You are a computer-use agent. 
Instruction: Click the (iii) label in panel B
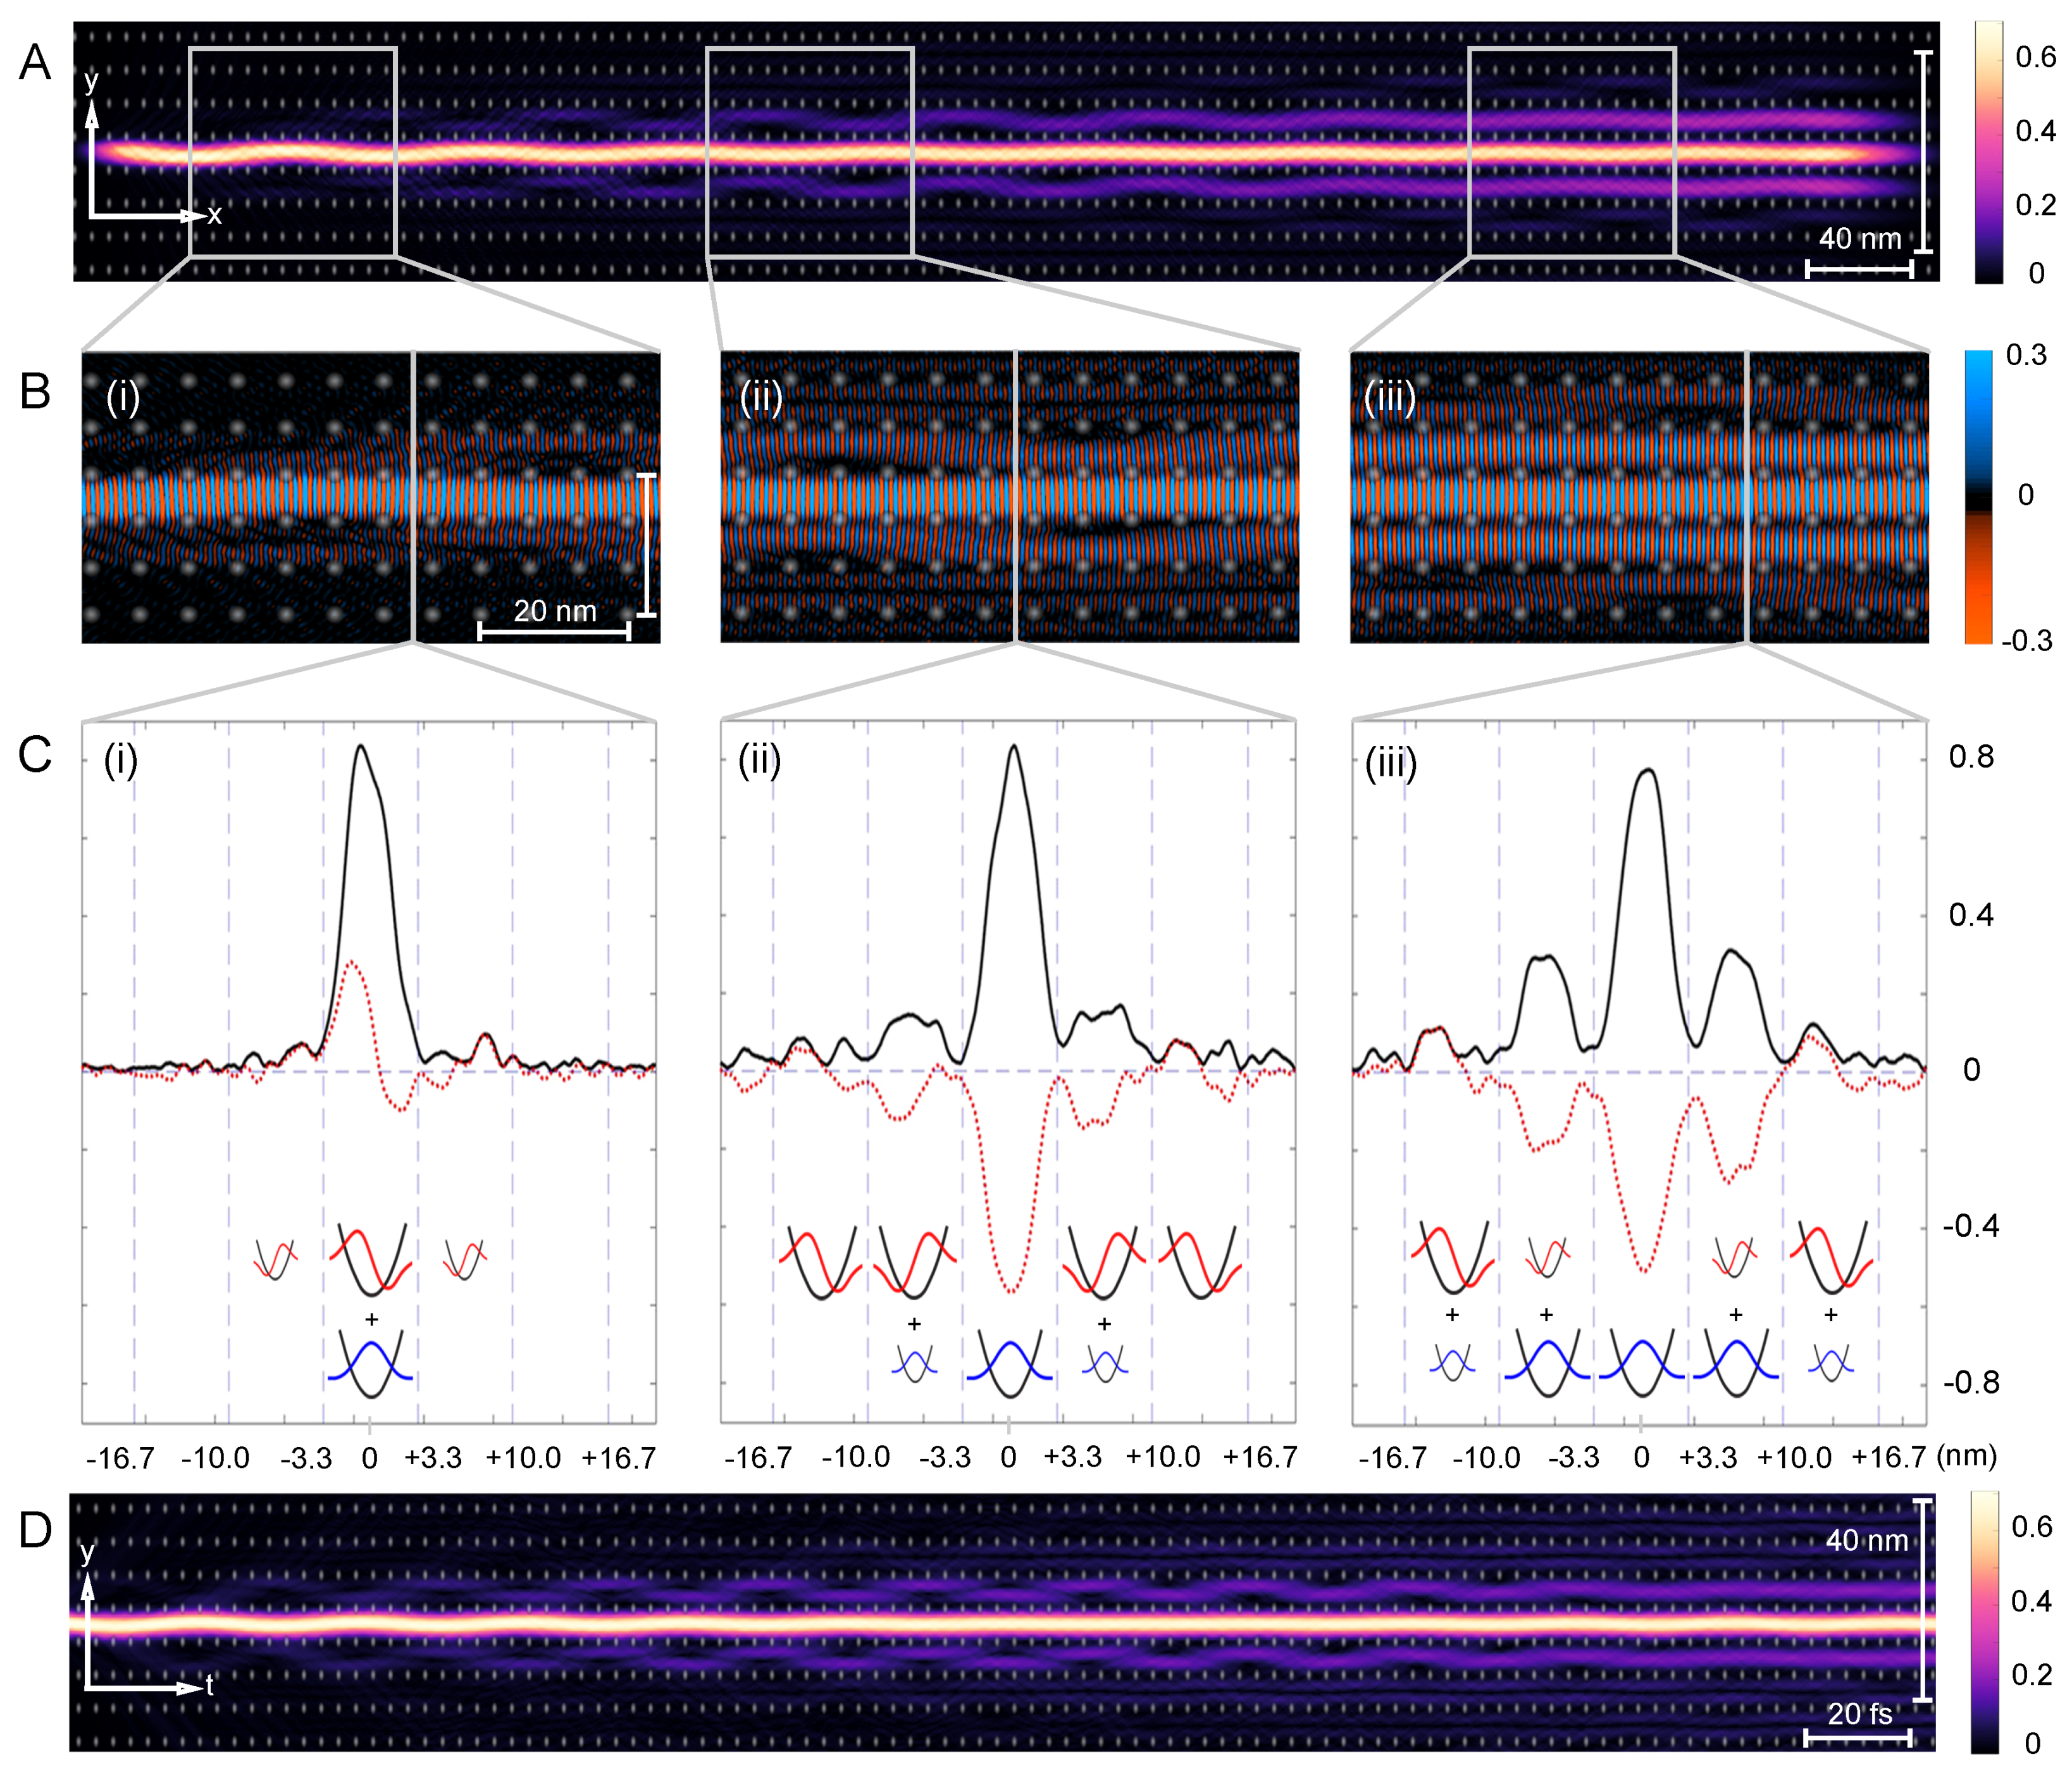coord(1390,398)
